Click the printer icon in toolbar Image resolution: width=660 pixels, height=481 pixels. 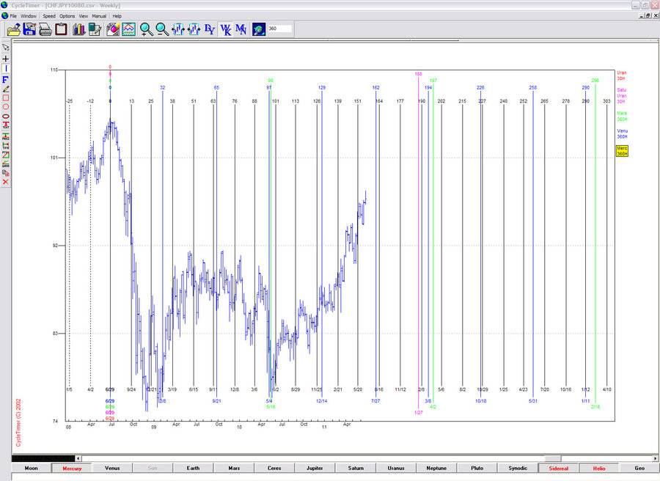click(45, 29)
